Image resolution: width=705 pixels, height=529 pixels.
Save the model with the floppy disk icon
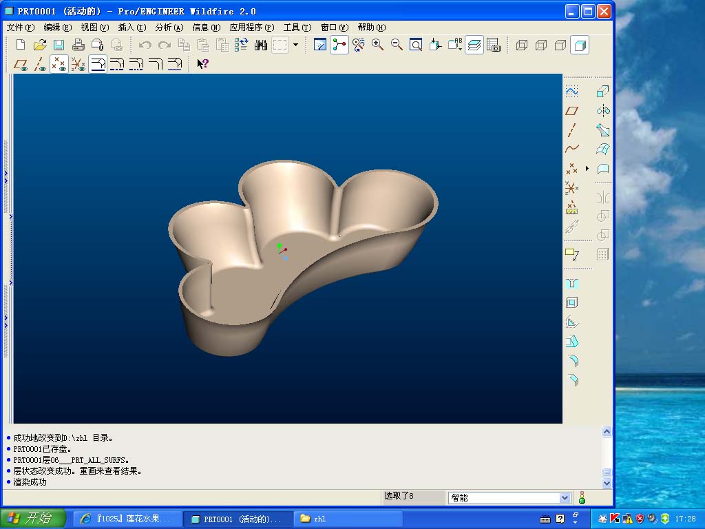tap(59, 45)
